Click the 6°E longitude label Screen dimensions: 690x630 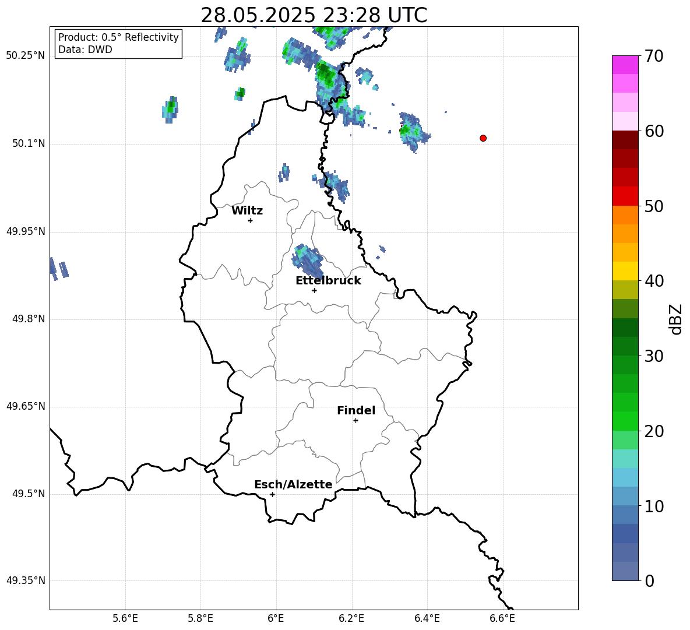pos(276,618)
